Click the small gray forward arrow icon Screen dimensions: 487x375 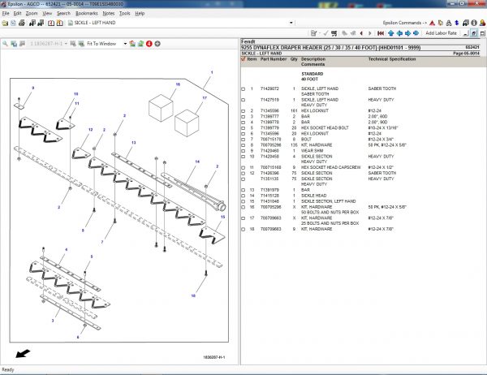(x=369, y=33)
